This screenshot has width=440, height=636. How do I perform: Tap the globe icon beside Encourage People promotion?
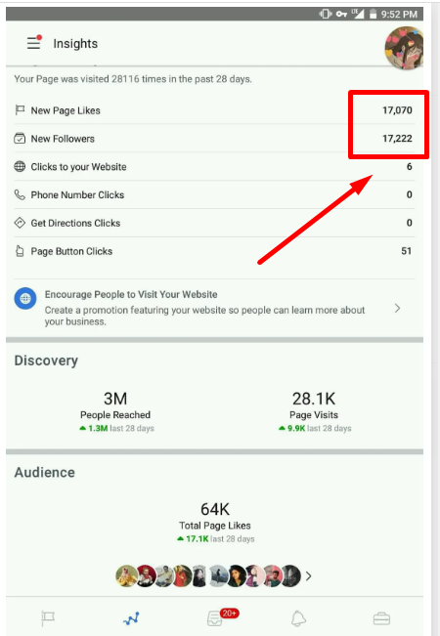[25, 299]
